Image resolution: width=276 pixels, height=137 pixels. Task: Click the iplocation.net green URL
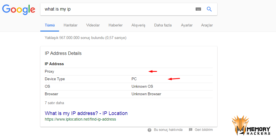tap(80, 119)
